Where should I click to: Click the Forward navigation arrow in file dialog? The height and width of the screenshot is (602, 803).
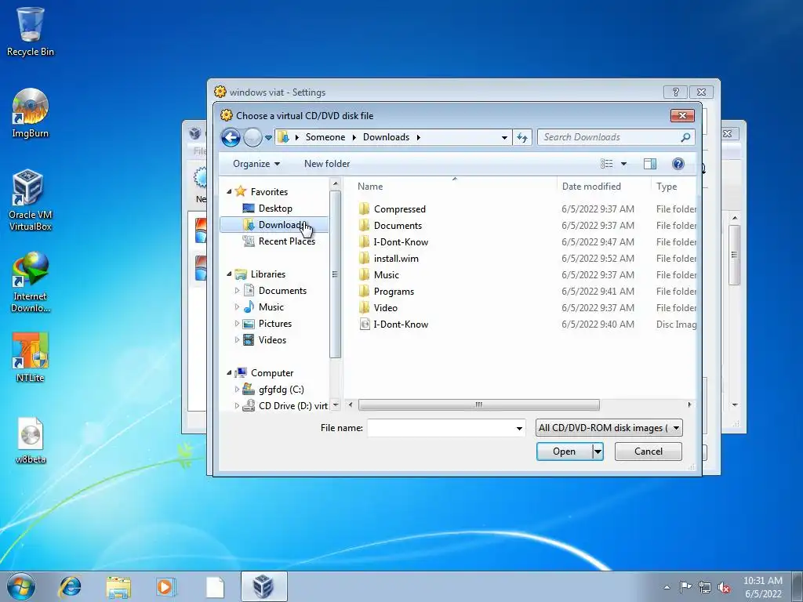[253, 137]
